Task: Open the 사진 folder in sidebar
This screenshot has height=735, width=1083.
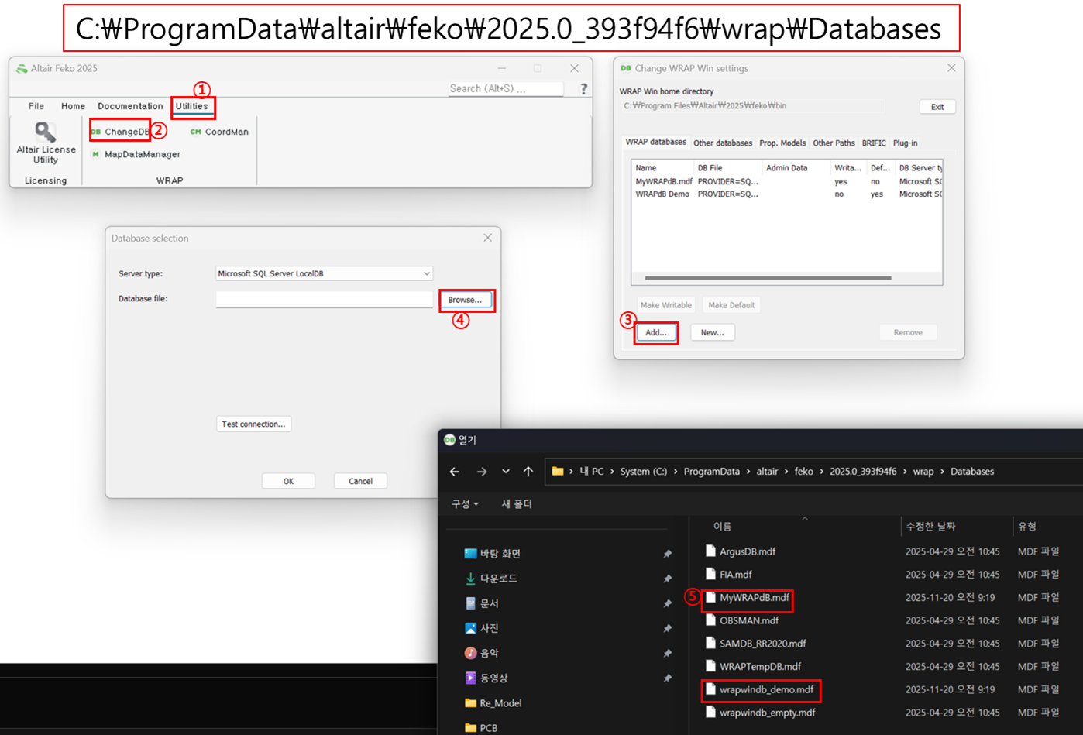Action: 482,628
